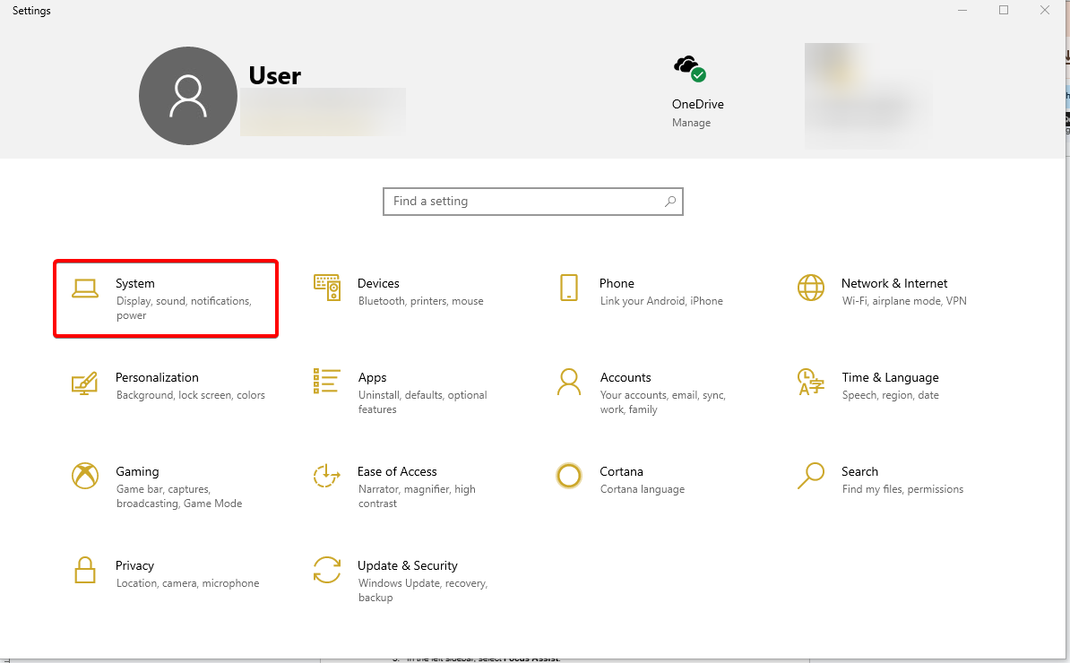Click the Update & Security arrows icon
Viewport: 1070px width, 663px height.
327,570
